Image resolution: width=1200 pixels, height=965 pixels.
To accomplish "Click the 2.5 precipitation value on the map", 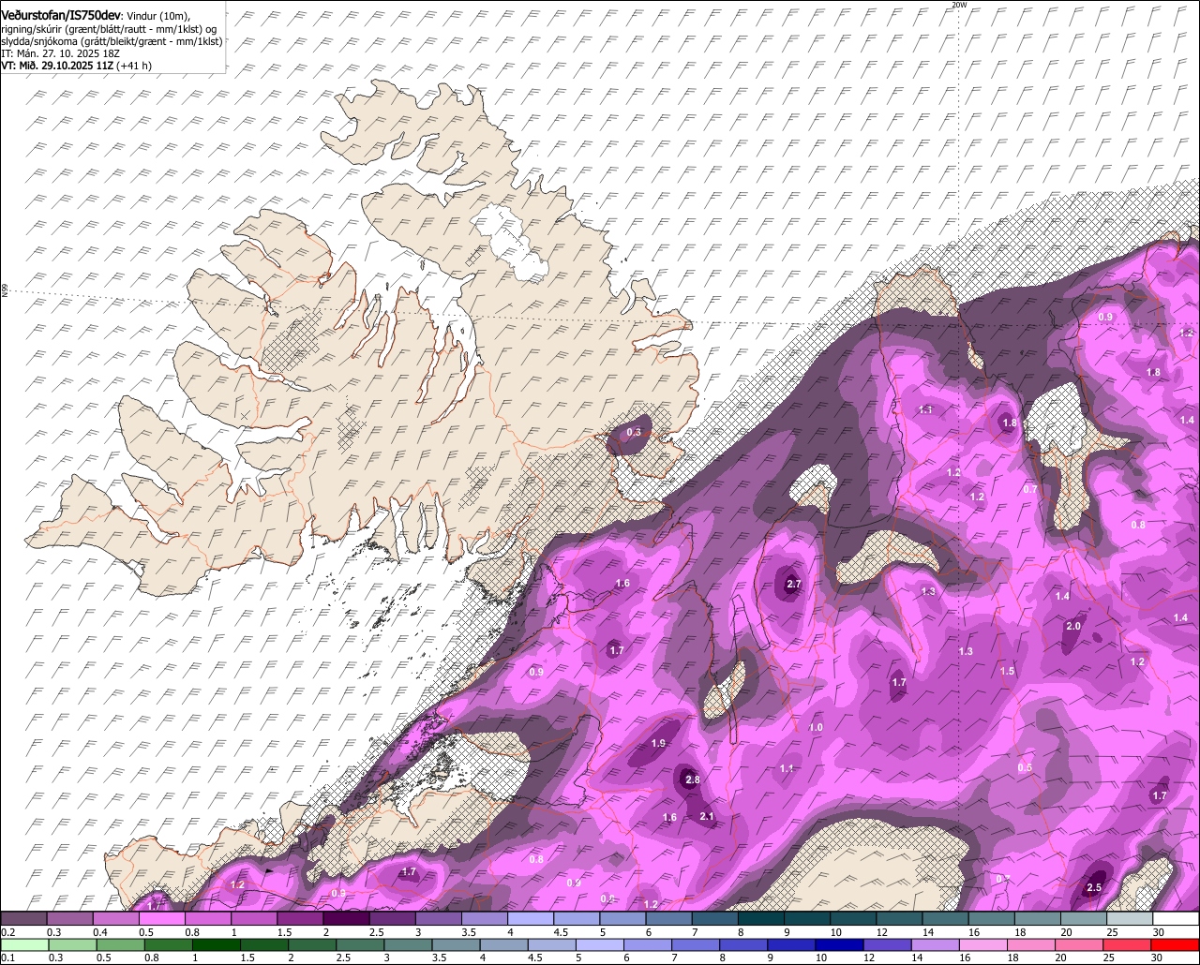I will [x=1093, y=887].
